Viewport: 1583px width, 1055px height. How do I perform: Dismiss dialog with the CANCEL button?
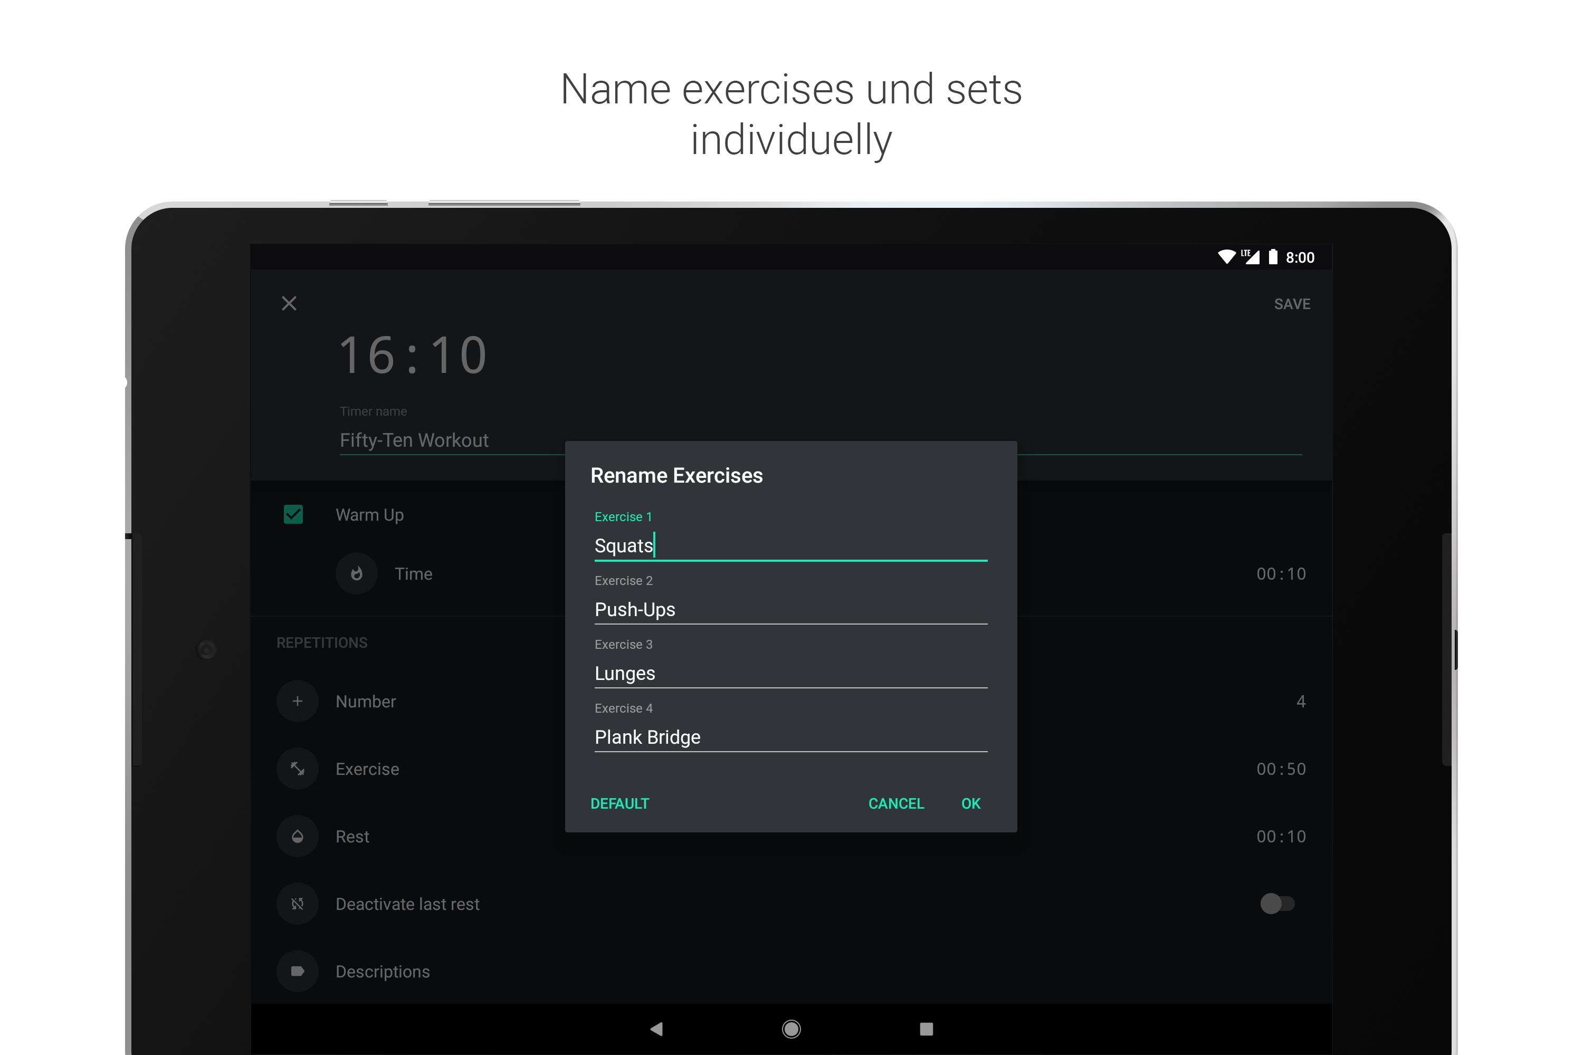coord(896,803)
